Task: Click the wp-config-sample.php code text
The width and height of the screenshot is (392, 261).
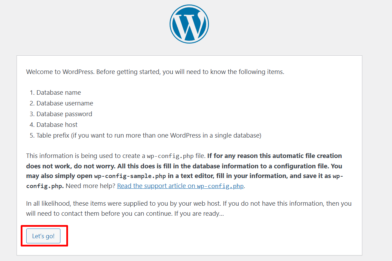Action: (130, 176)
